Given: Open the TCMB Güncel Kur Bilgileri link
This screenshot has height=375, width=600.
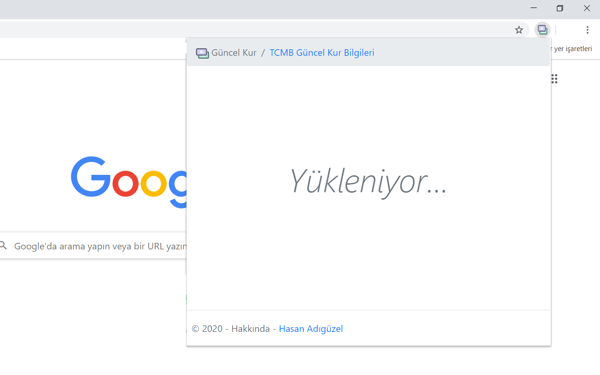Looking at the screenshot, I should pyautogui.click(x=322, y=52).
